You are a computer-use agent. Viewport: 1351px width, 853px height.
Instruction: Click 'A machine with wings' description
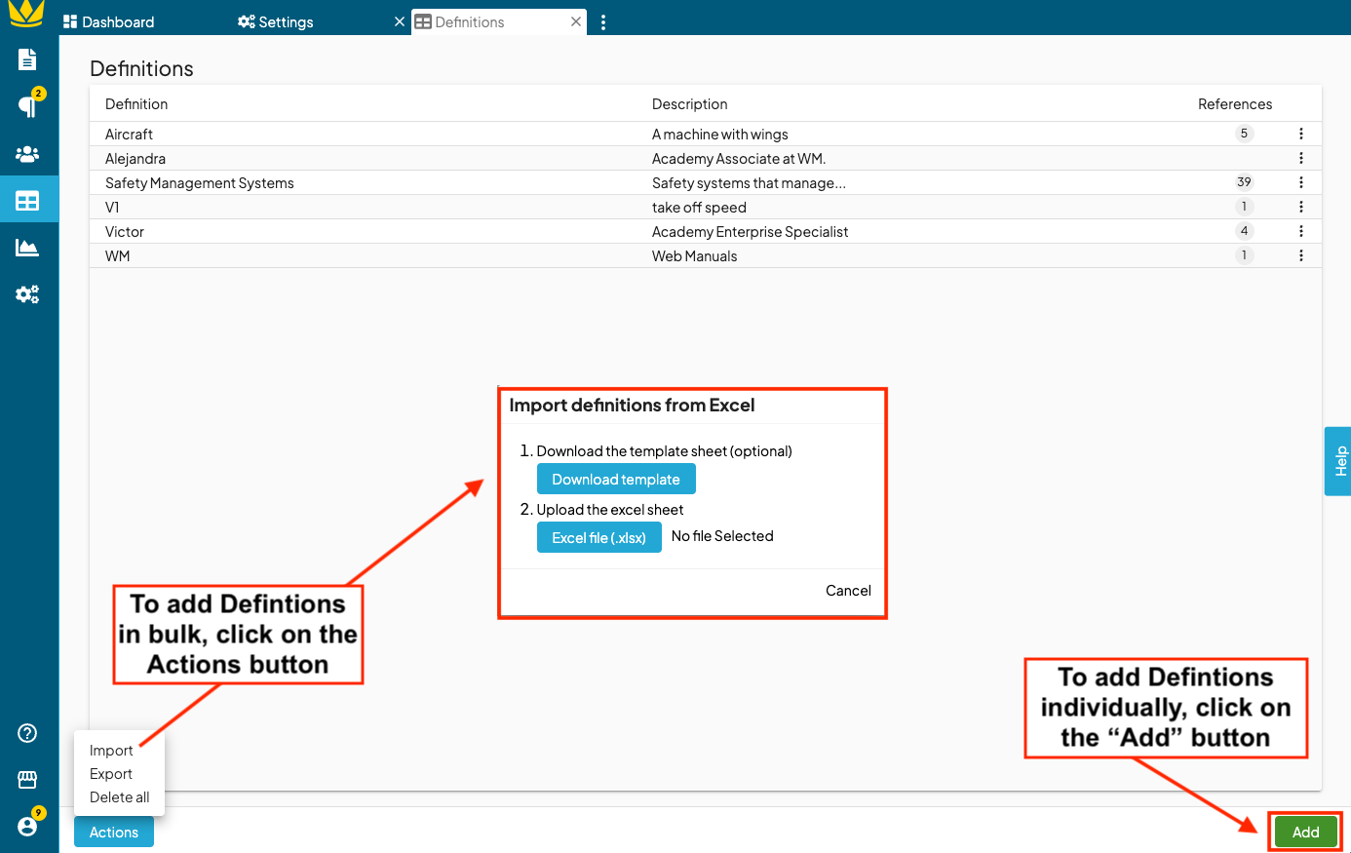point(720,135)
